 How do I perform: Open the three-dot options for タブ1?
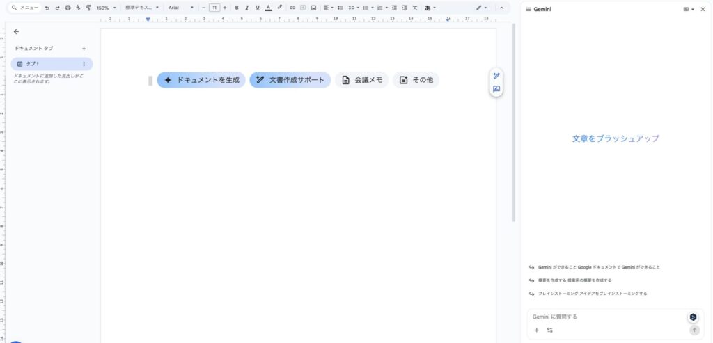pyautogui.click(x=84, y=64)
